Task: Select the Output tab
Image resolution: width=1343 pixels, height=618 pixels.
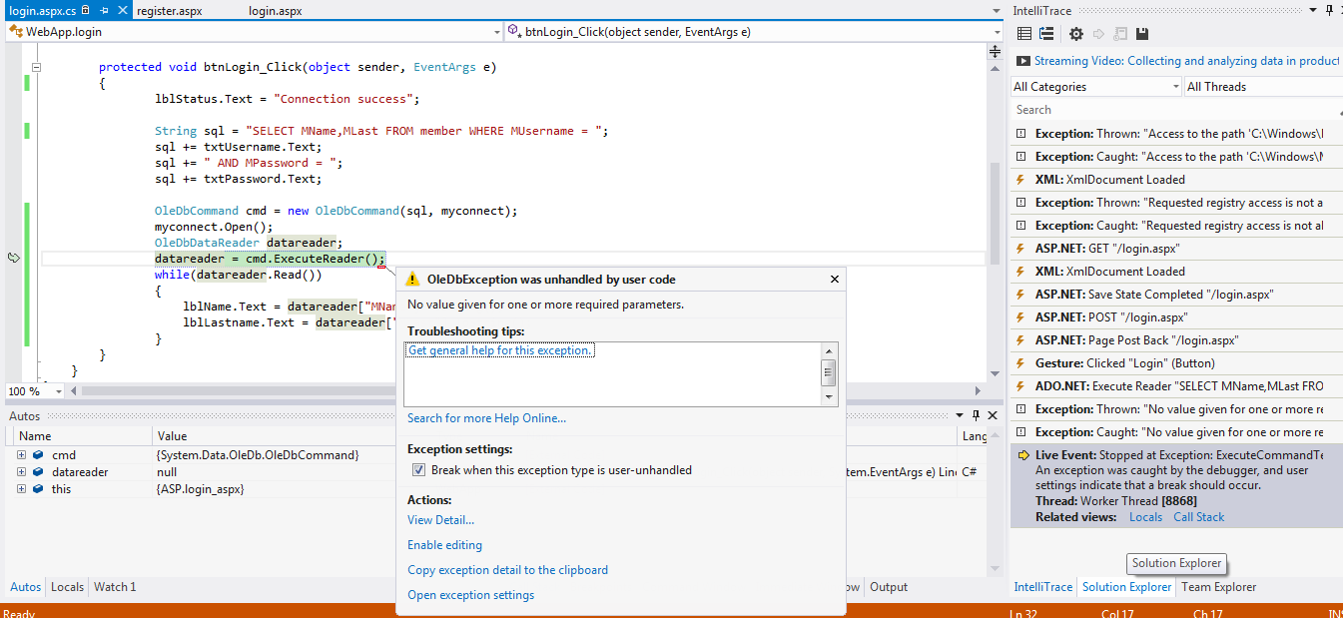Action: [889, 587]
